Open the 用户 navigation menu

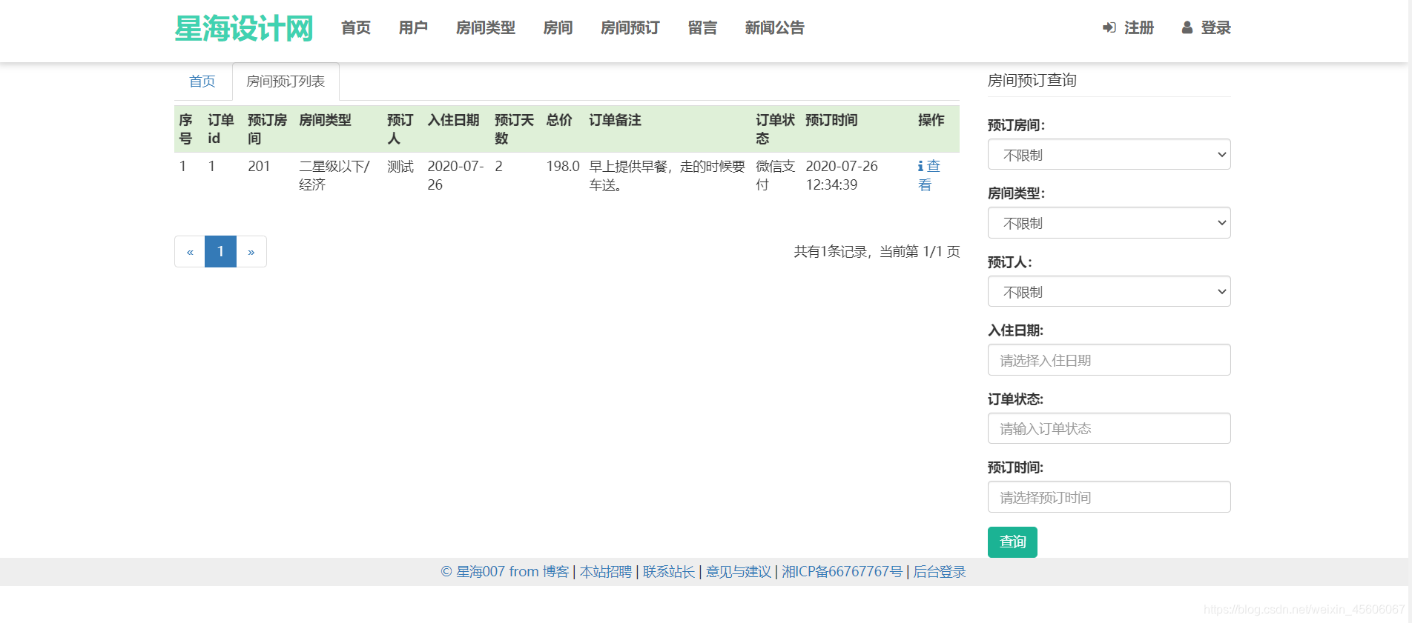[x=413, y=27]
